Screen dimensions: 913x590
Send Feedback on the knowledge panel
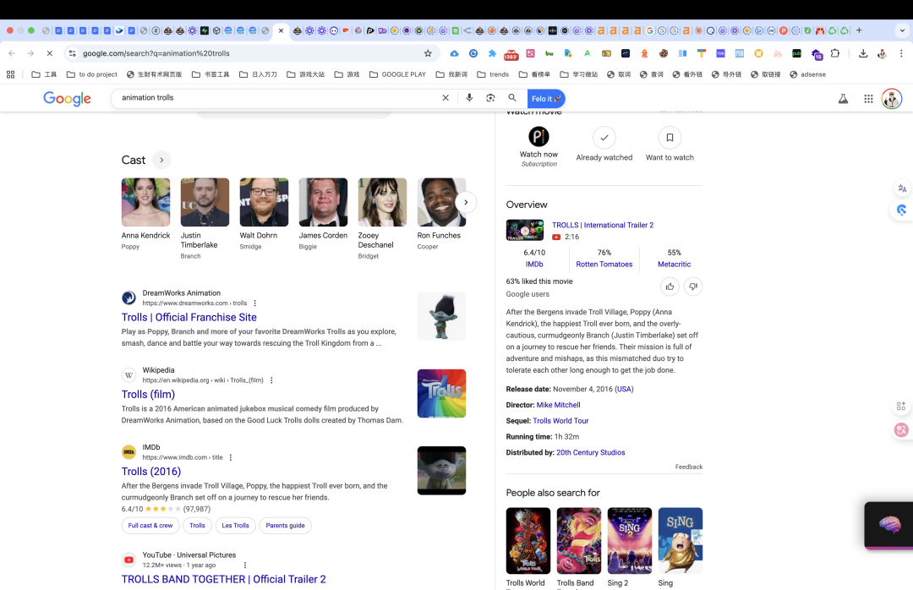tap(689, 467)
